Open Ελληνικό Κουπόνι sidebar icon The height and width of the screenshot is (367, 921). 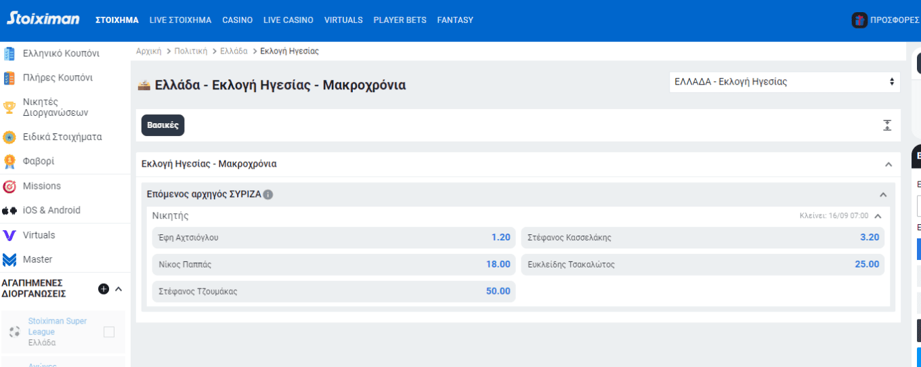[9, 53]
